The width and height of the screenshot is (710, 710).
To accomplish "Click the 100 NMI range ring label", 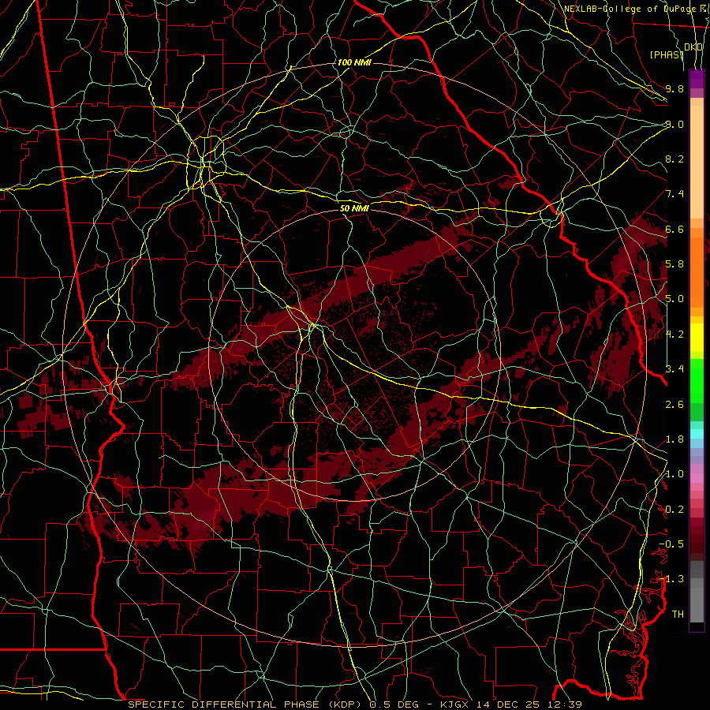I will [354, 62].
